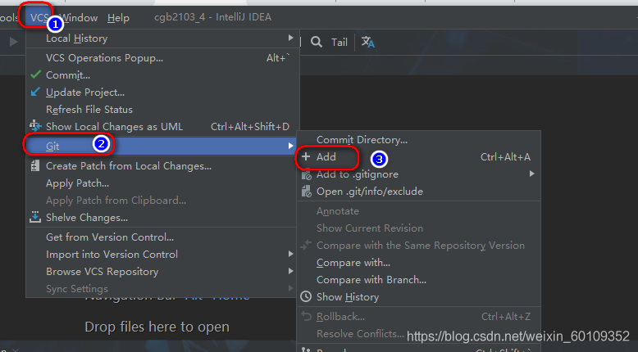Expand Add to .gitignore submenu arrow
638x352 pixels.
(x=531, y=174)
